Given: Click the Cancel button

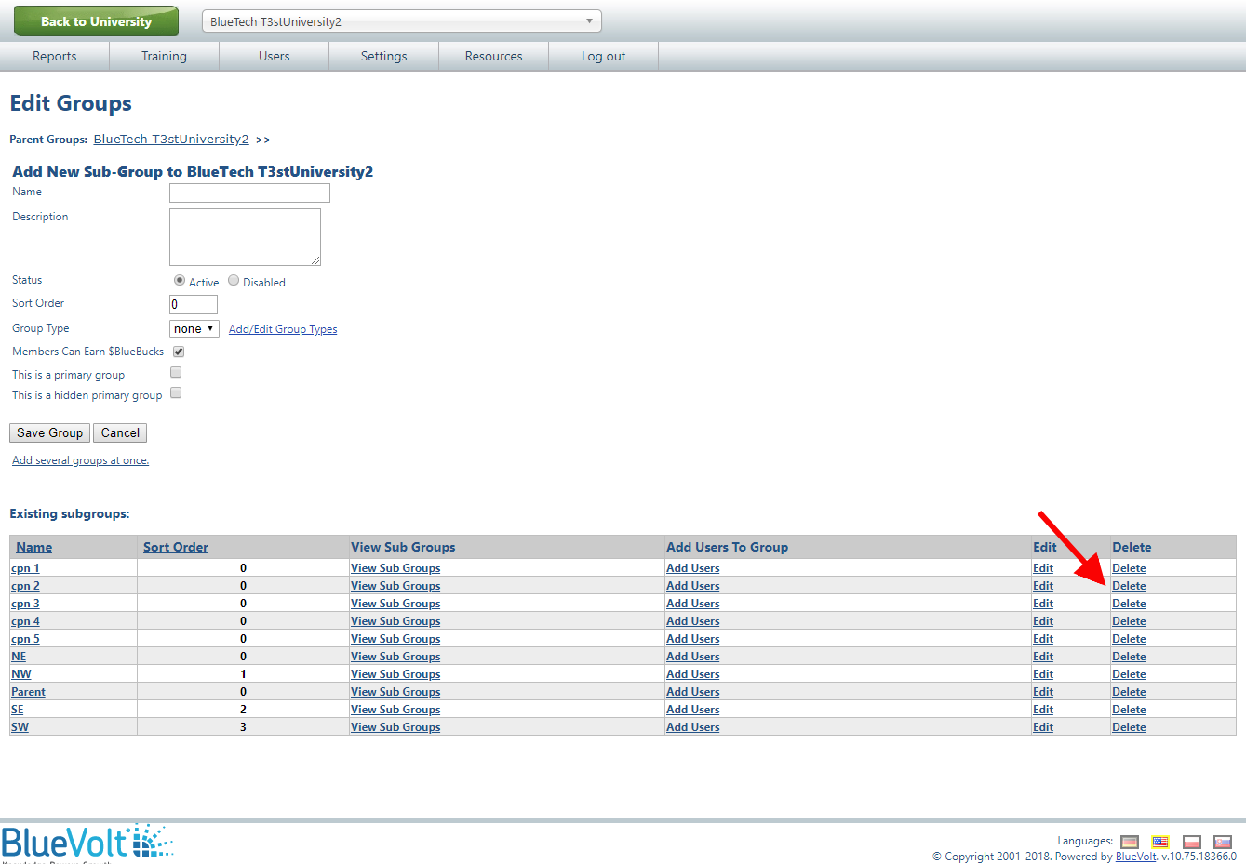Looking at the screenshot, I should click(120, 432).
